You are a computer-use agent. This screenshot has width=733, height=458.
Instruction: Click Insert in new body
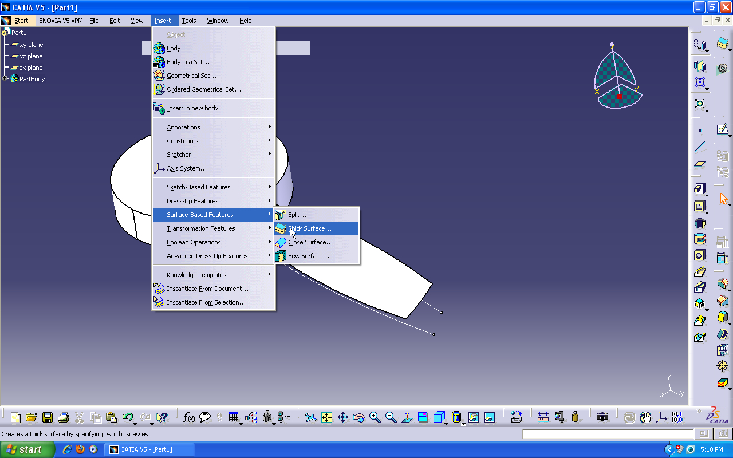coord(213,108)
